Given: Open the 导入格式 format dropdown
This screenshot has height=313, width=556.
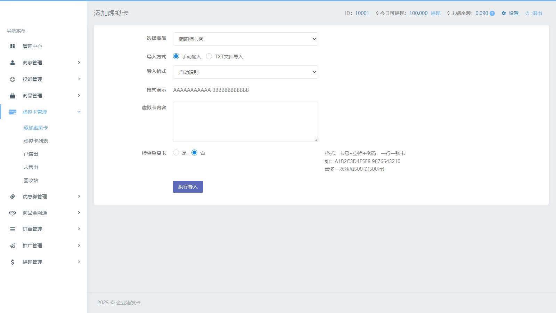Looking at the screenshot, I should point(245,72).
